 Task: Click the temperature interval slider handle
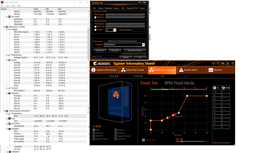click(x=182, y=141)
